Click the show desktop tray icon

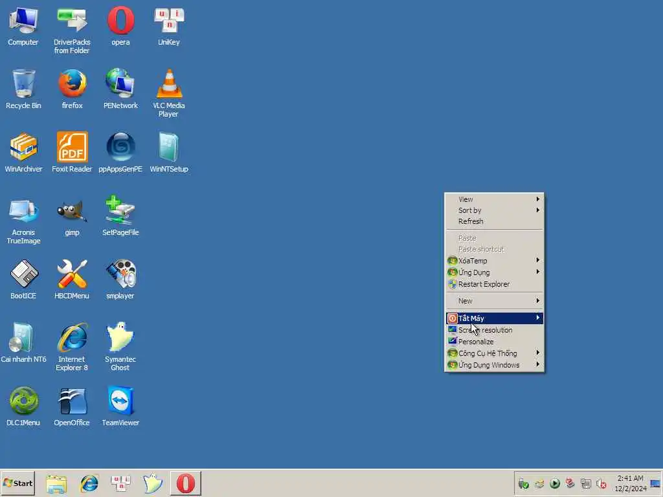[655, 483]
